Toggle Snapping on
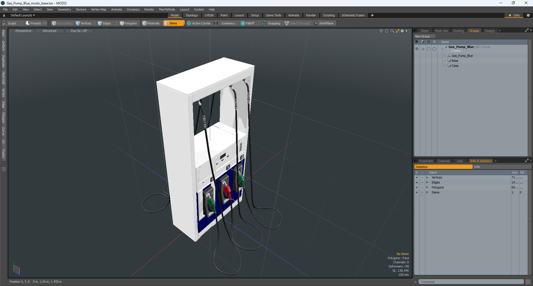Screen dimensions: 533x286 [x=272, y=23]
